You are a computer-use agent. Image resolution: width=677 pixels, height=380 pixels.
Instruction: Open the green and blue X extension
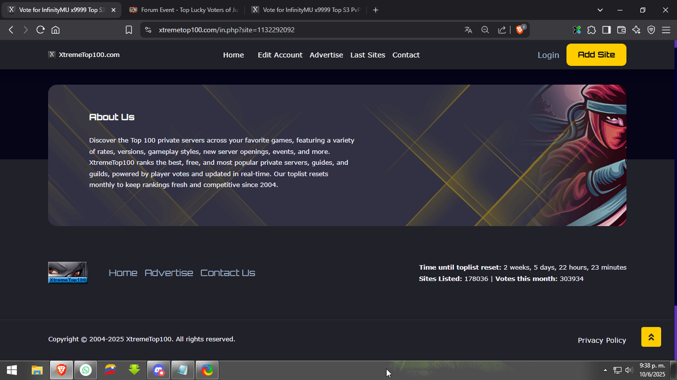pyautogui.click(x=577, y=30)
